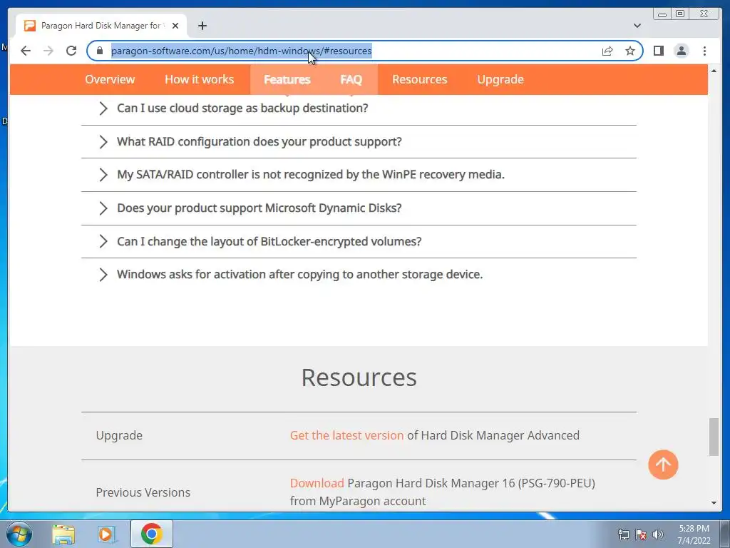
Task: Go to the How it works section
Action: click(200, 79)
